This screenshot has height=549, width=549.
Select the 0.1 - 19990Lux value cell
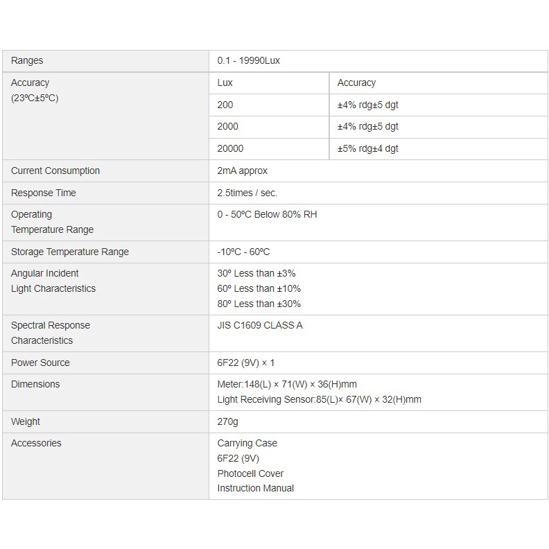[x=249, y=61]
